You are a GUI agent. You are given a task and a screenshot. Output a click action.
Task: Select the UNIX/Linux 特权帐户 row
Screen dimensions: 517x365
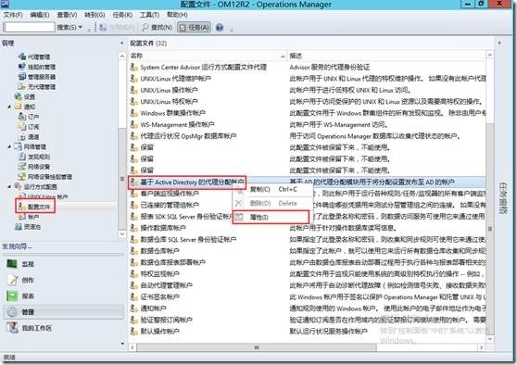[308, 102]
